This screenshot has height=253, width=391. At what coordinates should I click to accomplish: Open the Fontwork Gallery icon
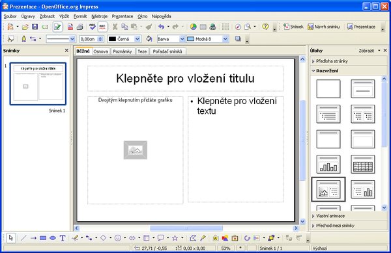[x=216, y=238]
